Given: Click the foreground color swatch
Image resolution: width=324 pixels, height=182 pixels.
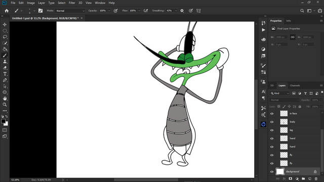Looking at the screenshot, I should [x=3, y=121].
